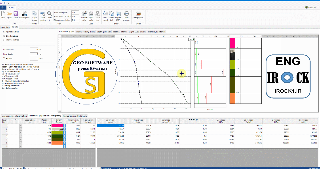Image resolution: width=320 pixels, height=169 pixels.
Task: Switch to Measurements interpretation tab
Action: [x=14, y=116]
